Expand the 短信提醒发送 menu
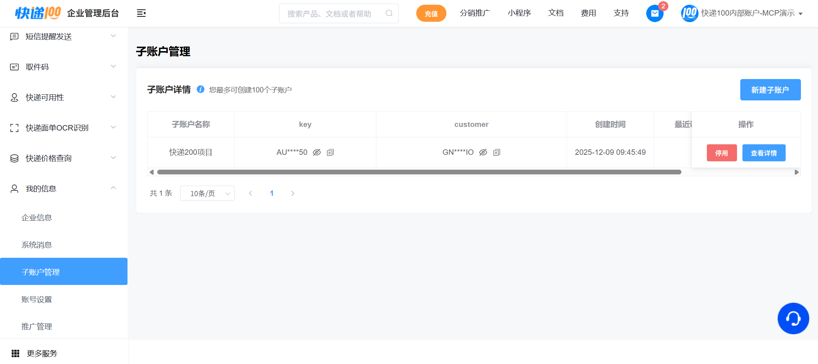The width and height of the screenshot is (818, 364). pyautogui.click(x=64, y=36)
